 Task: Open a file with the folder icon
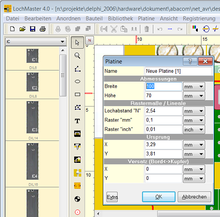[22, 29]
